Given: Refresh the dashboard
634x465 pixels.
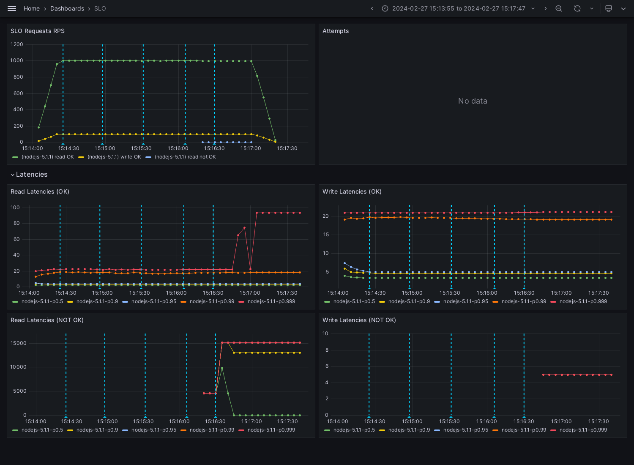Looking at the screenshot, I should click(577, 8).
